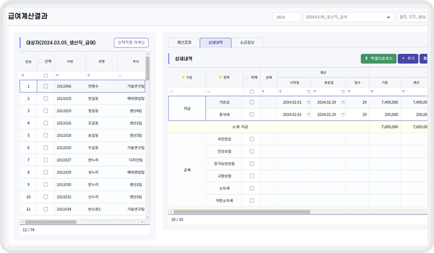Viewport: 434px width, 253px height.
Task: Click the green 엑셀다운로드 button
Action: [378, 59]
